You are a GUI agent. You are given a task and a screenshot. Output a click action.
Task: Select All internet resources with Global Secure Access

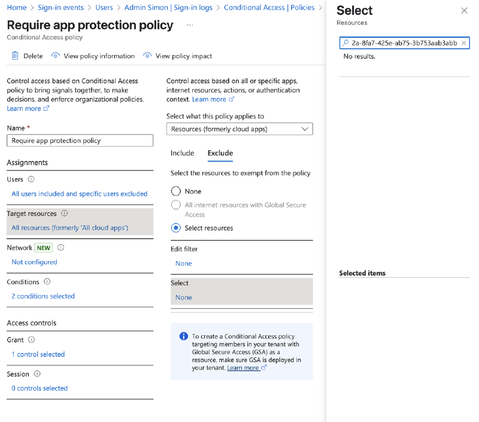click(176, 205)
